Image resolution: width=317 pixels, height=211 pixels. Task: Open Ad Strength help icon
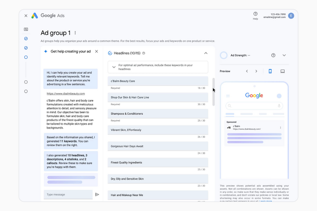pyautogui.click(x=273, y=55)
